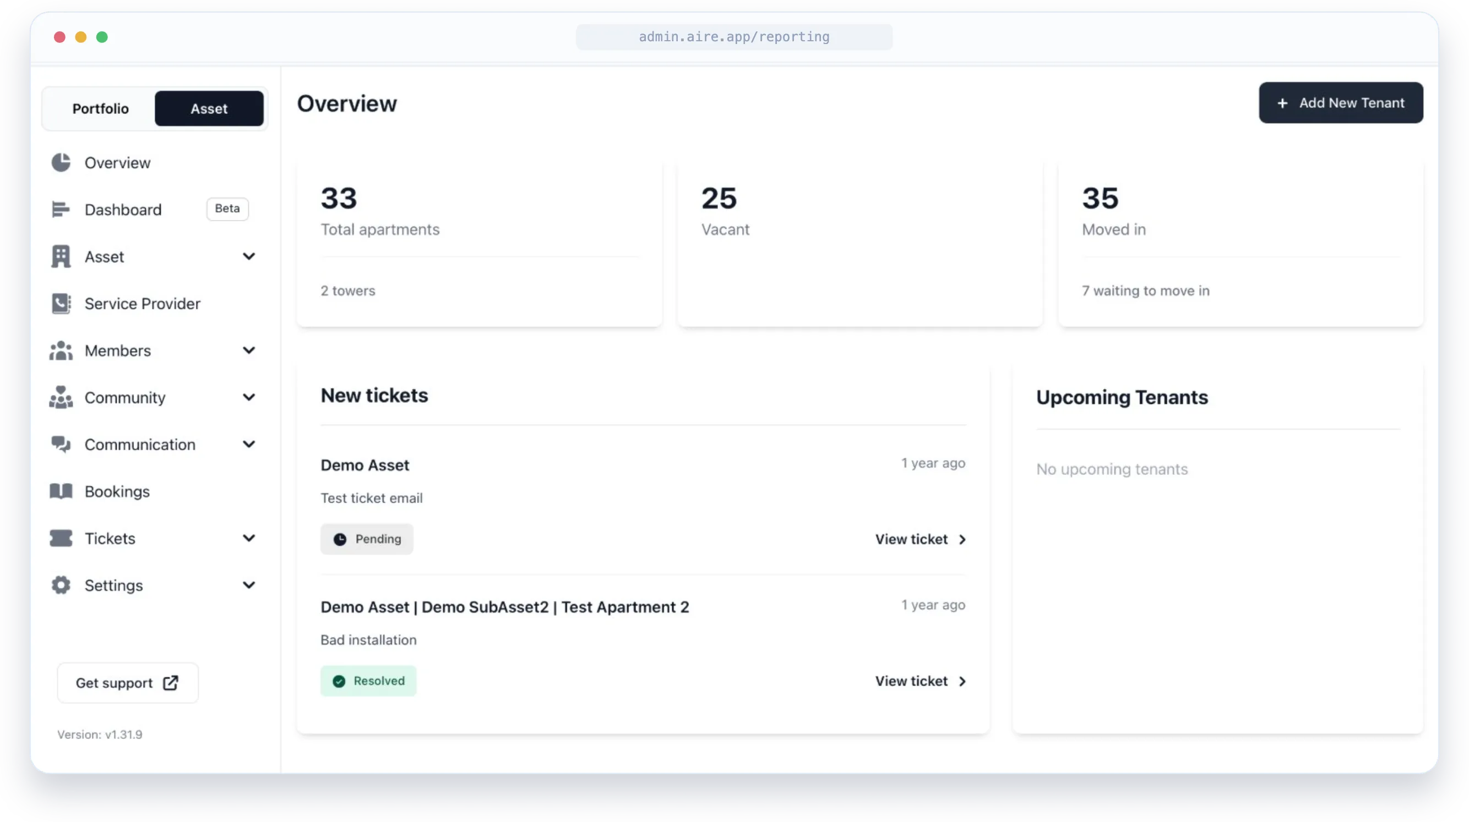Click the Tickets ticket icon

[x=61, y=538]
